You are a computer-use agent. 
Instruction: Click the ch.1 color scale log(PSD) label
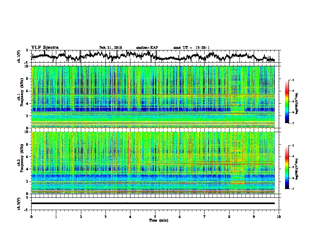297,103
